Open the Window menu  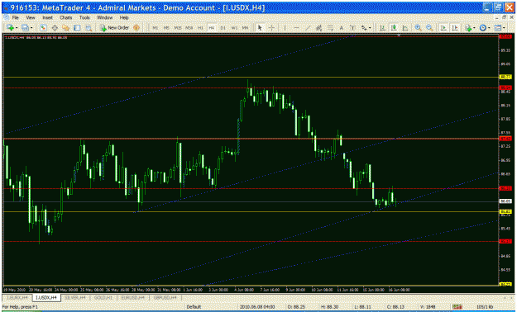pos(104,17)
